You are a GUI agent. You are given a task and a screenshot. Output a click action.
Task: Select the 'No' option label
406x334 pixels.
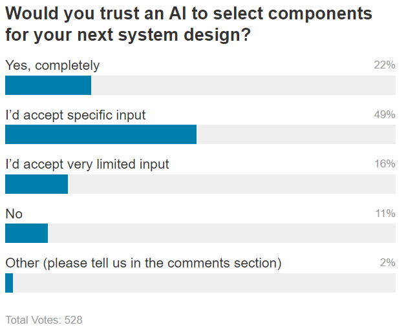coord(14,214)
